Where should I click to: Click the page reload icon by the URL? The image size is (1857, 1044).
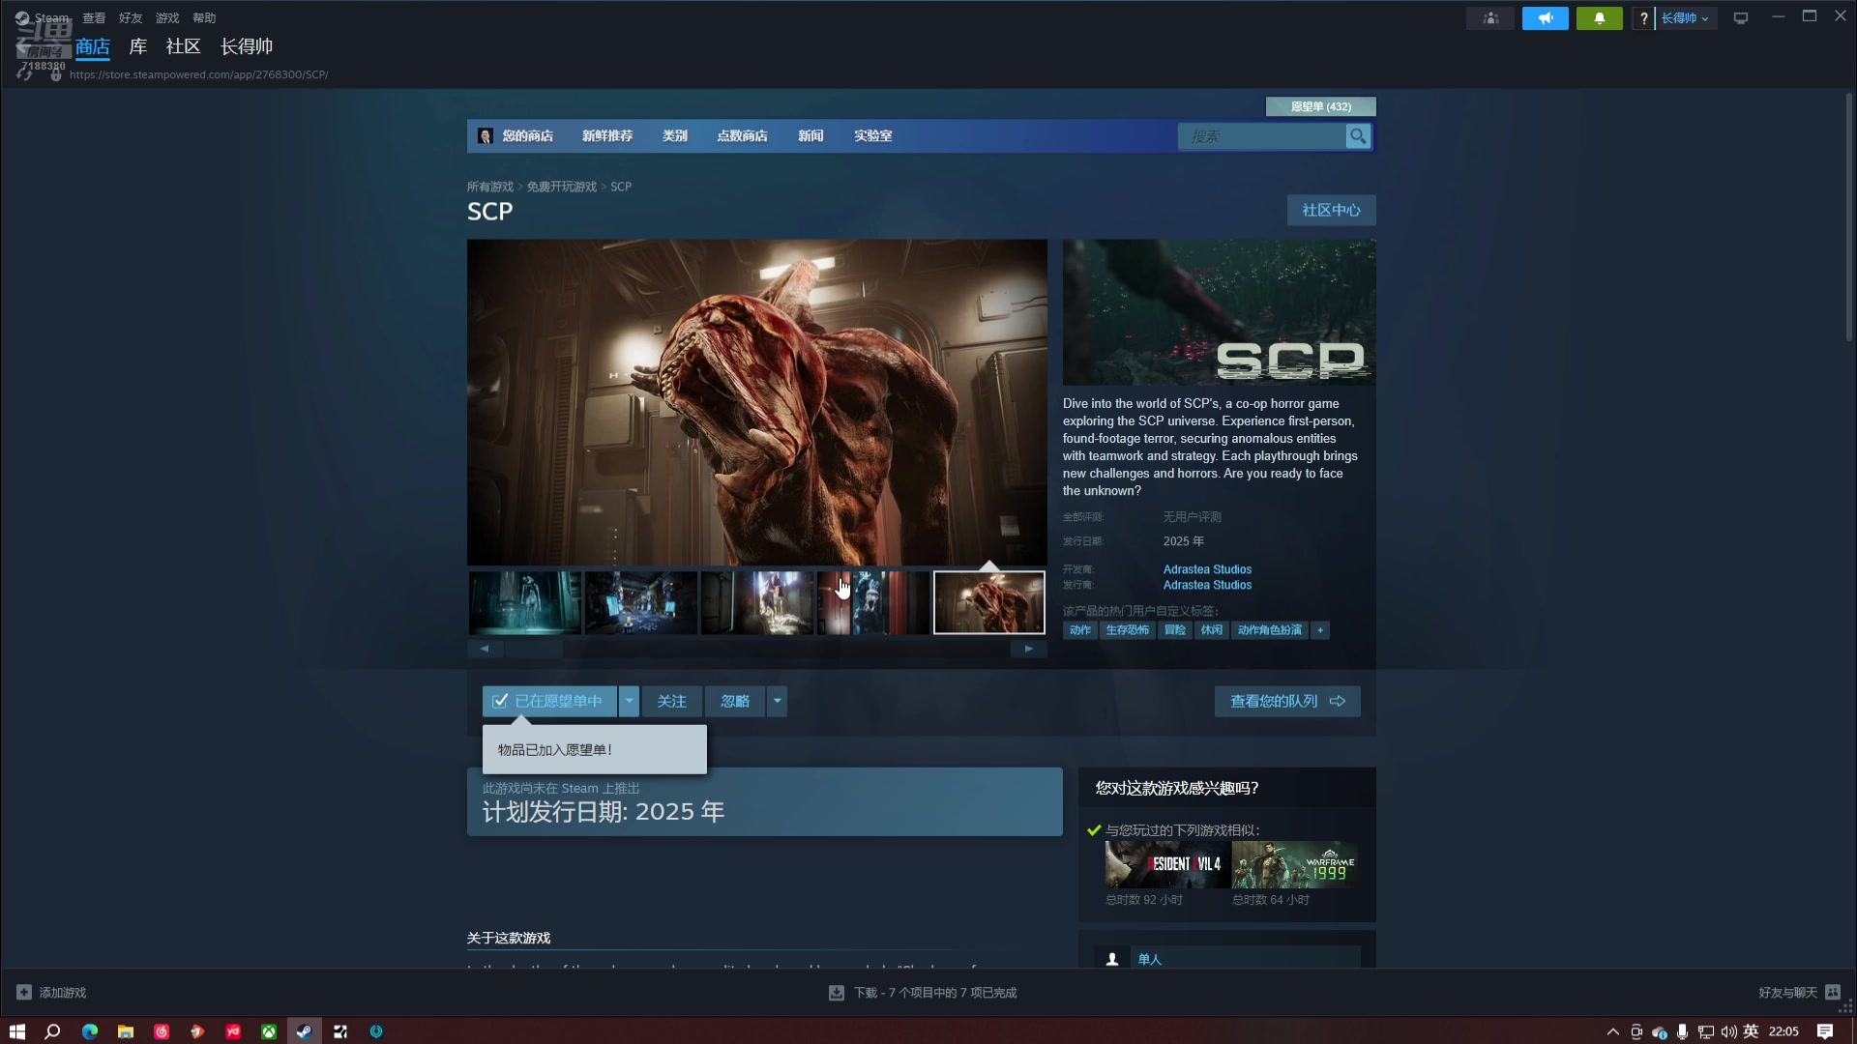coord(25,74)
